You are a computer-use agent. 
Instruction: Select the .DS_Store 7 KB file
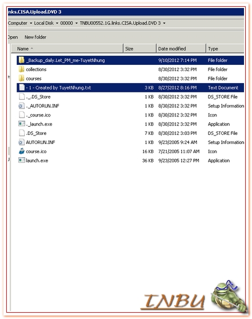[36, 133]
